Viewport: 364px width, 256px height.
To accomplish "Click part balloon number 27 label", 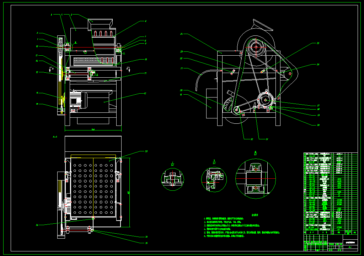I will pyautogui.click(x=318, y=106).
